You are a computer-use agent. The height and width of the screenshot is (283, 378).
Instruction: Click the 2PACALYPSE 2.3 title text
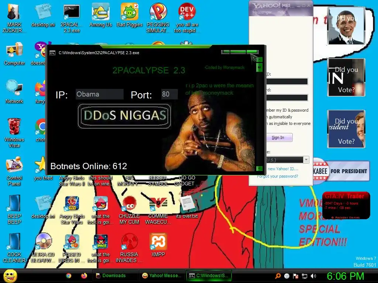pos(149,70)
